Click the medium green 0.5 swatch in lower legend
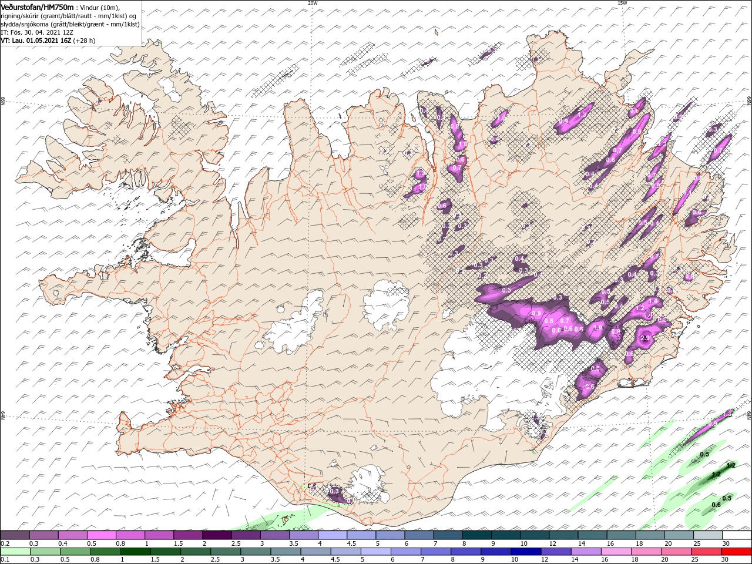 click(75, 552)
